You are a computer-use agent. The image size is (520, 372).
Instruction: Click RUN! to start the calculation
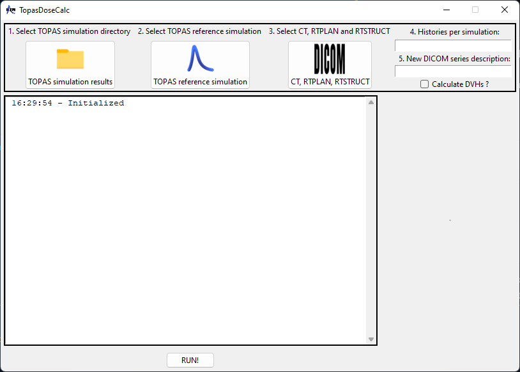coord(190,360)
